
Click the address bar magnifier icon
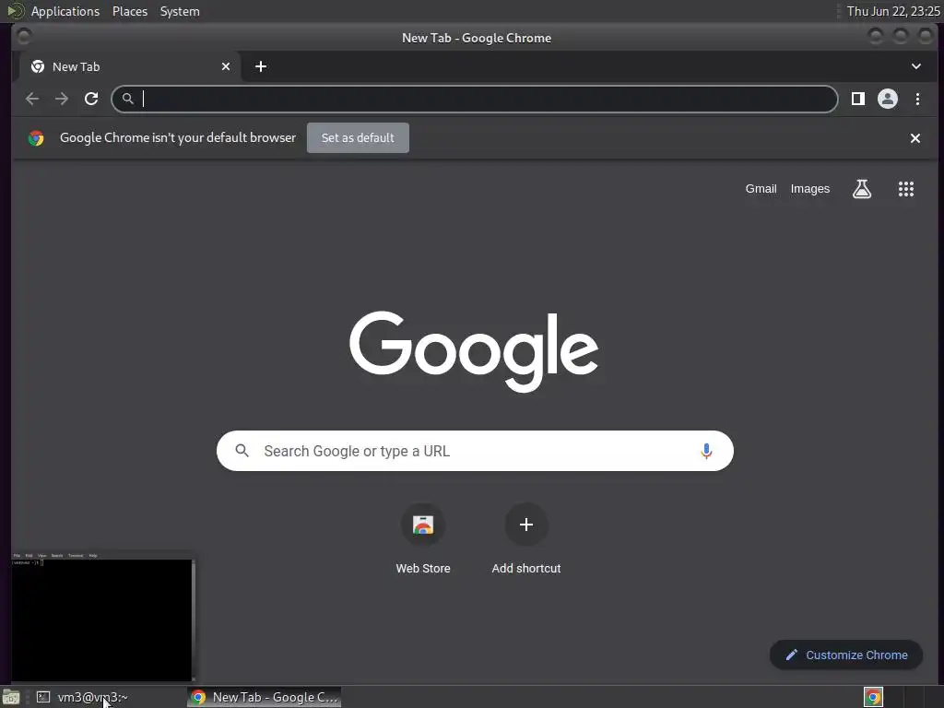(127, 98)
